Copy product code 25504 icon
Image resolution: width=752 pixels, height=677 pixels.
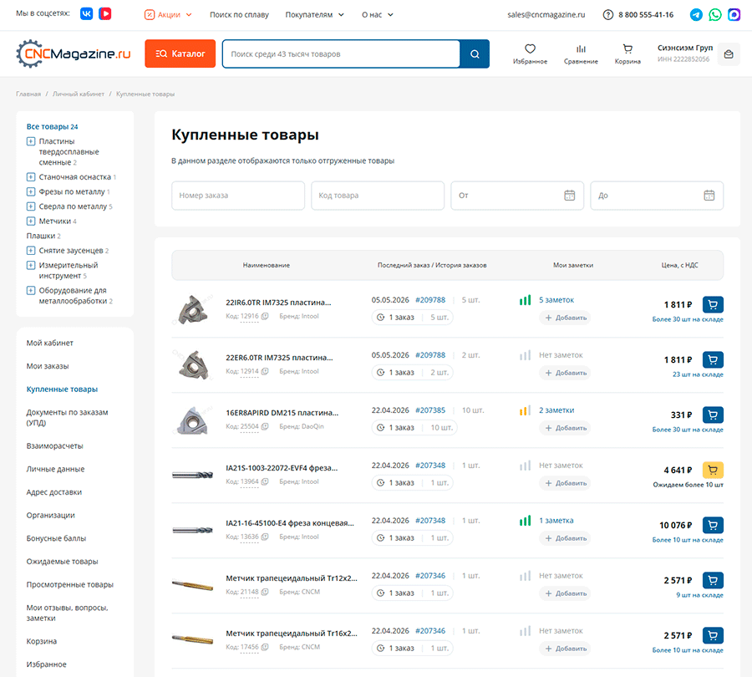coord(265,426)
